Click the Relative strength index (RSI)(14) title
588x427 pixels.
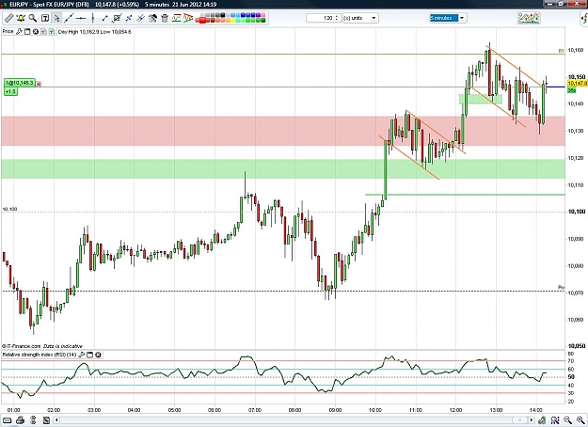[39, 355]
